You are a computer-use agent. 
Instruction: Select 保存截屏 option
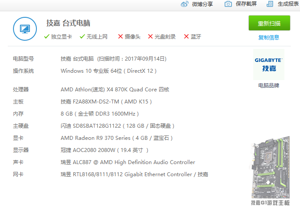pos(246,4)
